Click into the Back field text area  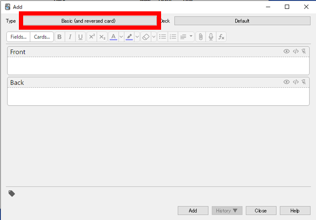click(158, 96)
